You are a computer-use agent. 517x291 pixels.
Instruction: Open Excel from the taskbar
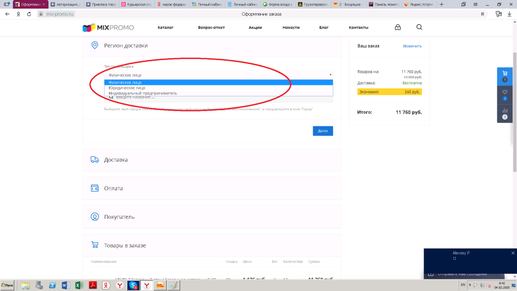pyautogui.click(x=79, y=285)
